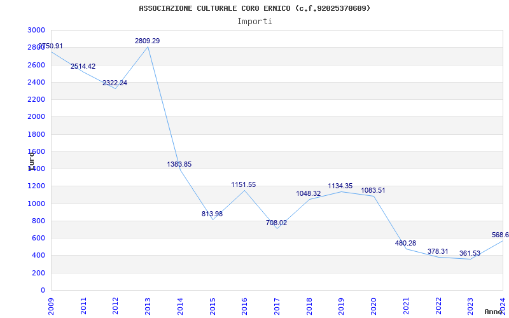This screenshot has width=509, height=318.
Task: Click x-axis year 2012
Action: point(116,306)
